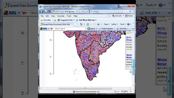Open the Page command menu
This screenshot has width=174, height=98.
[107, 24]
